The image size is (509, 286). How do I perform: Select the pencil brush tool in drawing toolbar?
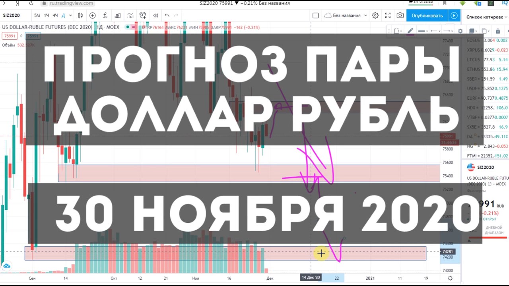410,31
